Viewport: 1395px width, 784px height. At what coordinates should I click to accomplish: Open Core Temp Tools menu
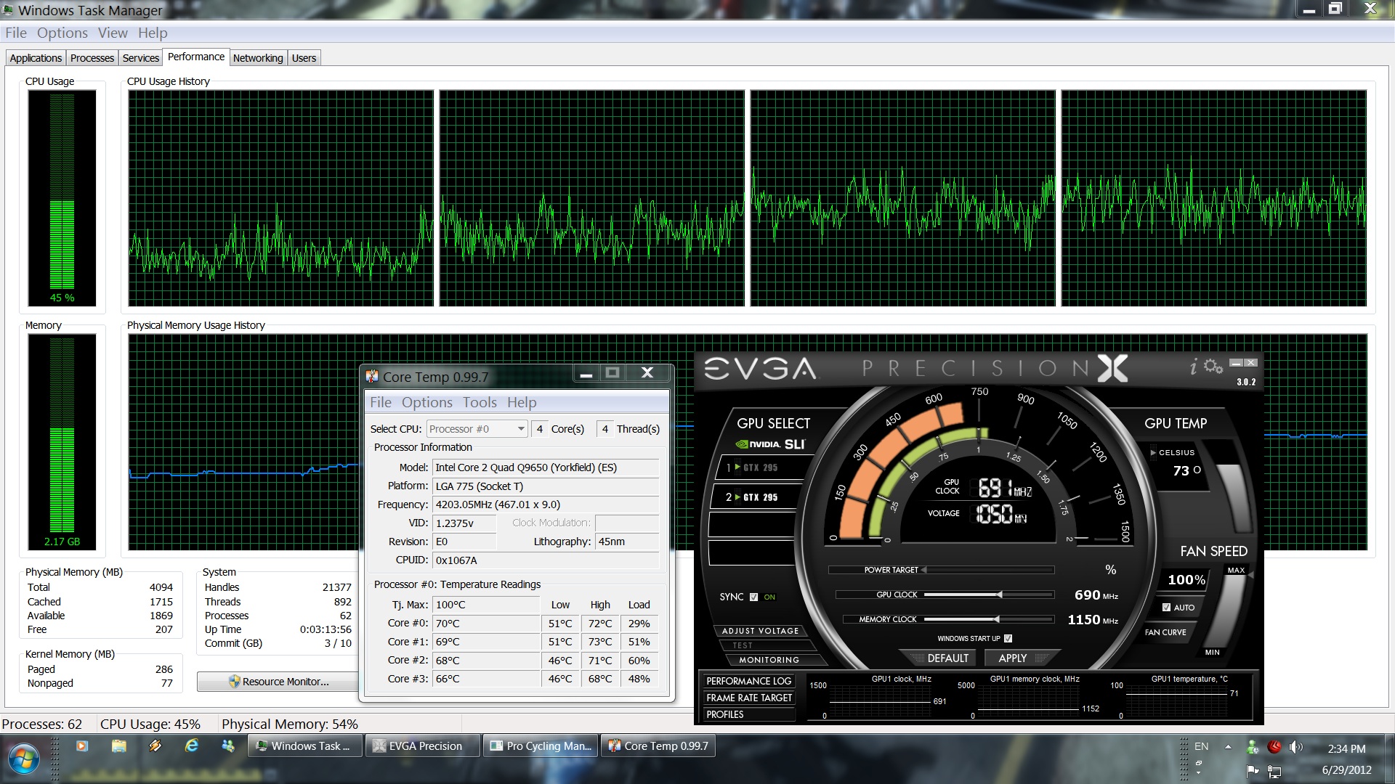480,402
